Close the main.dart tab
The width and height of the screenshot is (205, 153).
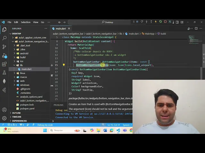pos(69,28)
